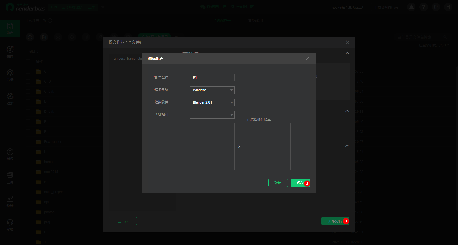Click the arrow to add selected plugin version
This screenshot has width=458, height=245.
239,146
